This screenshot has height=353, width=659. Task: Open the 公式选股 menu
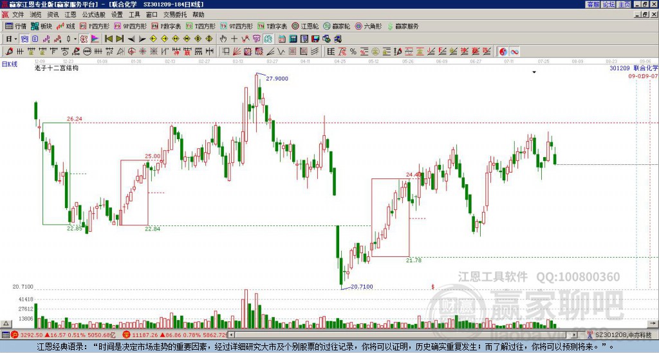[x=93, y=15]
